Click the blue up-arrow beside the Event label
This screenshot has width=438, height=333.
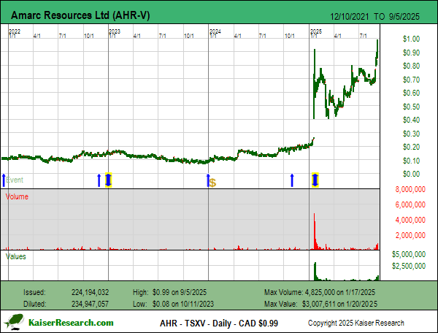click(4, 180)
